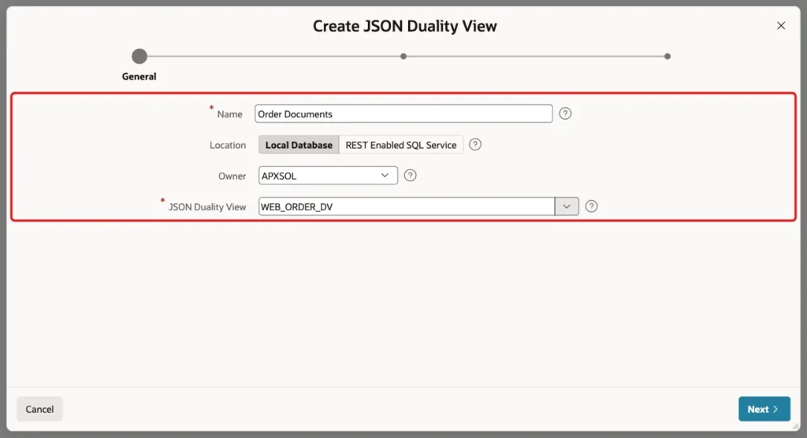Click the WEB_ORDER_DV input field

pyautogui.click(x=407, y=206)
